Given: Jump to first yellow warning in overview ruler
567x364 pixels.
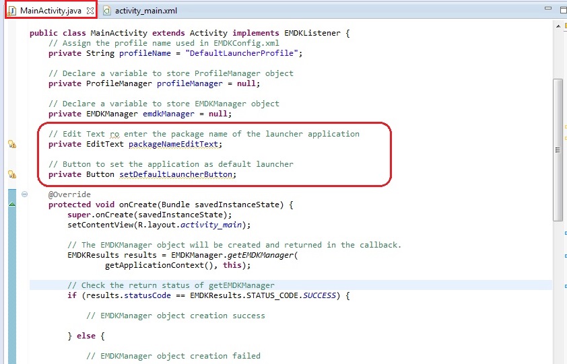Looking at the screenshot, I should 564,126.
